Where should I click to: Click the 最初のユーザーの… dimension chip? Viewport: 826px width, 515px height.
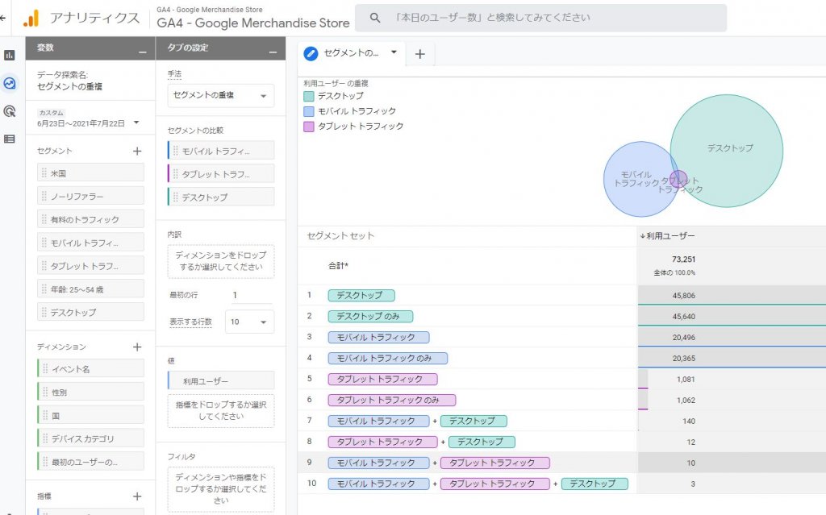click(x=90, y=462)
